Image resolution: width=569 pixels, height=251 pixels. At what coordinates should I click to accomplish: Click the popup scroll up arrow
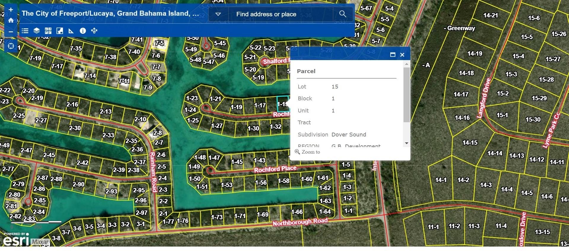point(407,64)
